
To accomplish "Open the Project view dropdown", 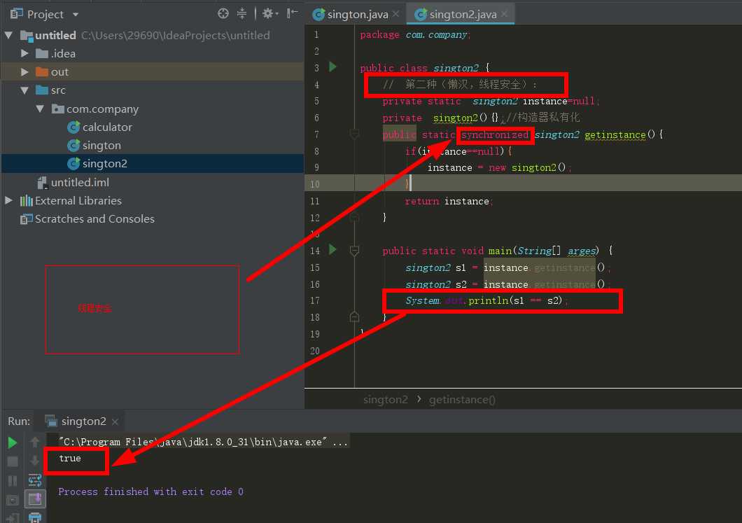I will point(76,15).
